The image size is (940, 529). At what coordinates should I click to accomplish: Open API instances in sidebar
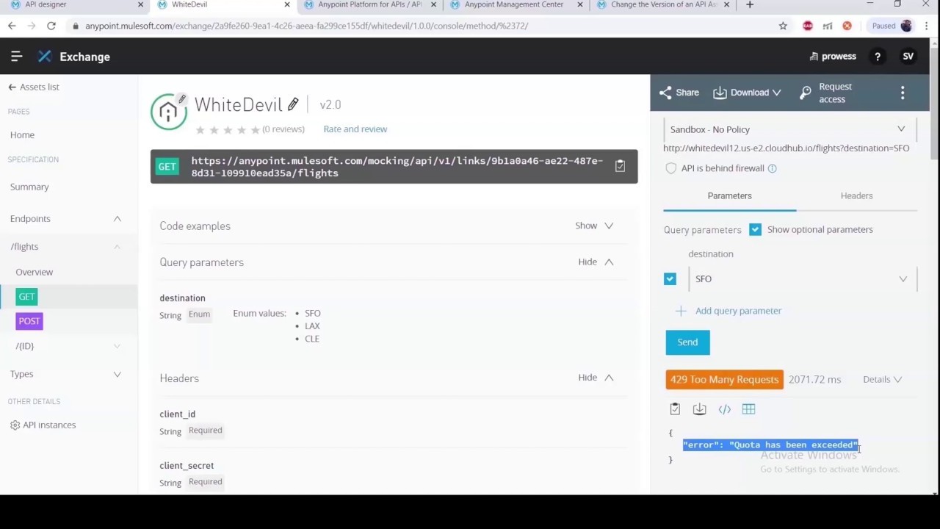[x=49, y=425]
